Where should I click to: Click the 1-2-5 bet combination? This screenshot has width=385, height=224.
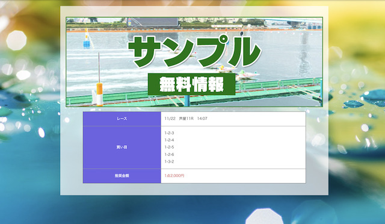point(169,148)
